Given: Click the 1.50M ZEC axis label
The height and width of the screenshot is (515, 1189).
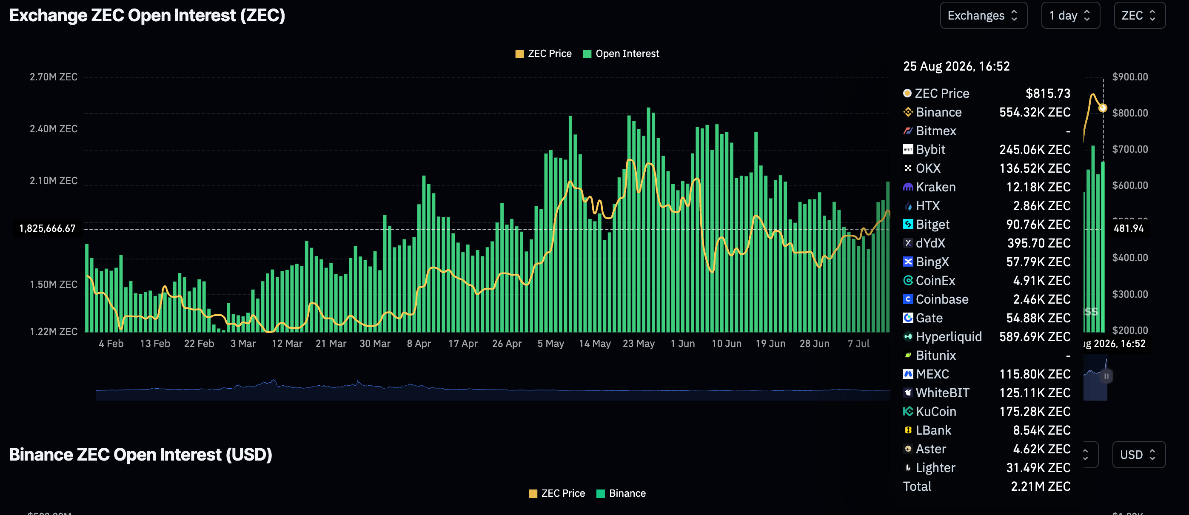Looking at the screenshot, I should coord(54,284).
